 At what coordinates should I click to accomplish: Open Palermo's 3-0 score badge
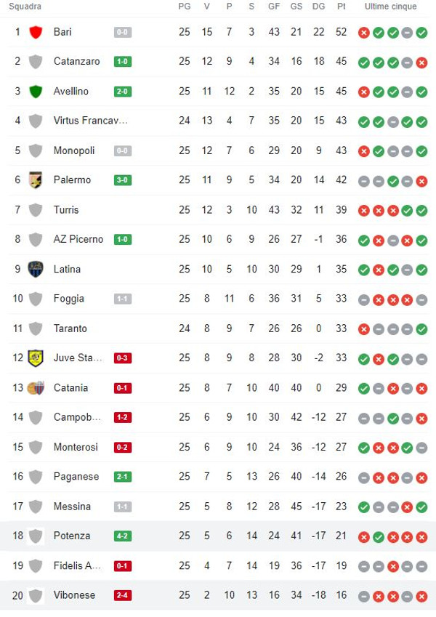coord(122,180)
